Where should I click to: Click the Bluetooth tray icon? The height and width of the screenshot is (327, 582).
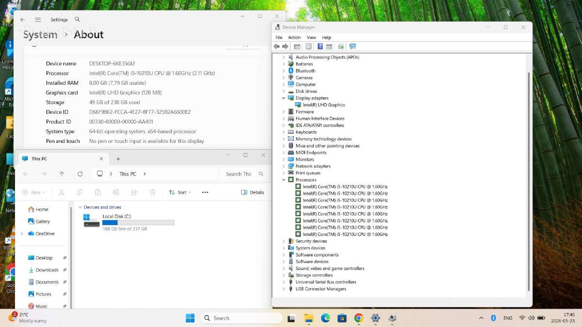point(493,318)
